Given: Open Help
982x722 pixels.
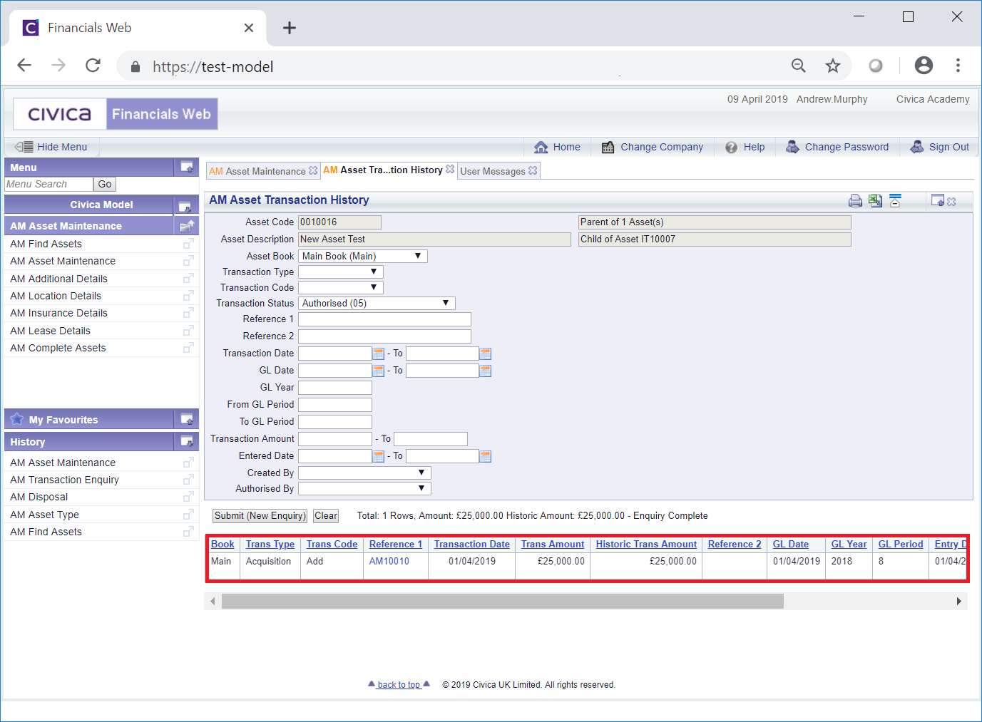Looking at the screenshot, I should [745, 147].
